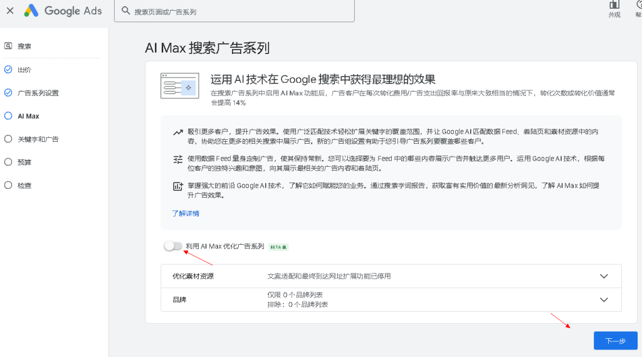This screenshot has width=642, height=357.
Task: Click the 检查 step circle icon
Action: tap(8, 185)
